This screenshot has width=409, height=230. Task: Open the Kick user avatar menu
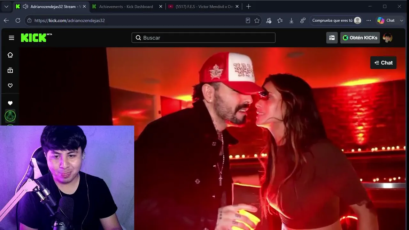point(388,38)
